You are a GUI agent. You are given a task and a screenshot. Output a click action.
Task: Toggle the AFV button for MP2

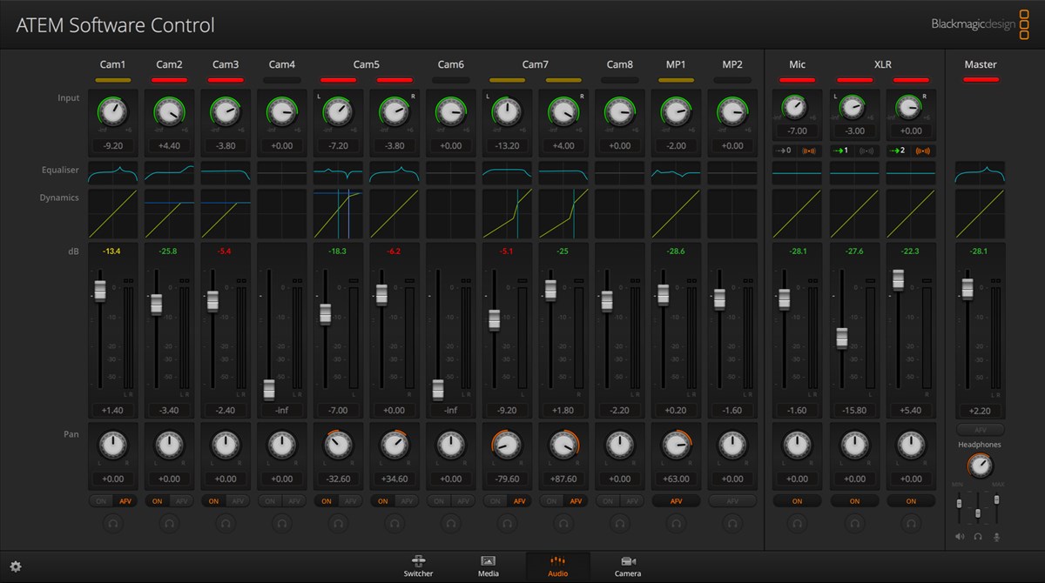point(732,501)
